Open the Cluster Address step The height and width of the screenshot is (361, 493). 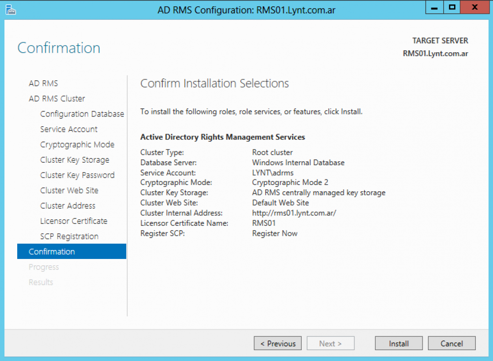point(68,206)
